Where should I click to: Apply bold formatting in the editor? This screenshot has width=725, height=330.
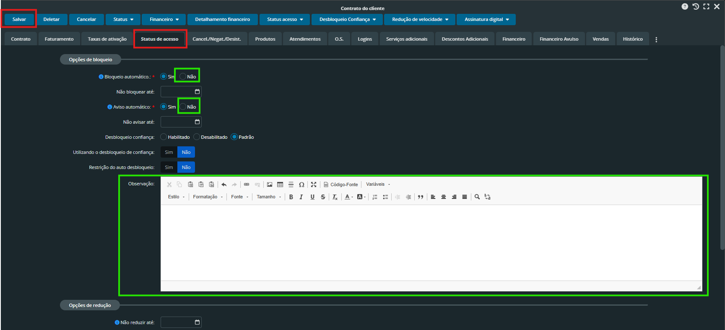291,197
